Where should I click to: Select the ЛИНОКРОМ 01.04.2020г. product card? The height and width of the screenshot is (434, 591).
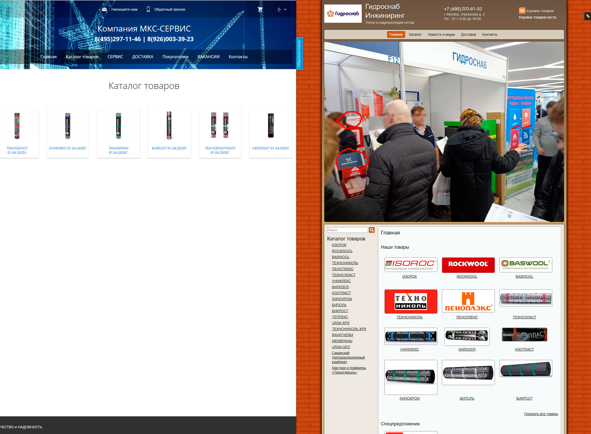point(119,133)
